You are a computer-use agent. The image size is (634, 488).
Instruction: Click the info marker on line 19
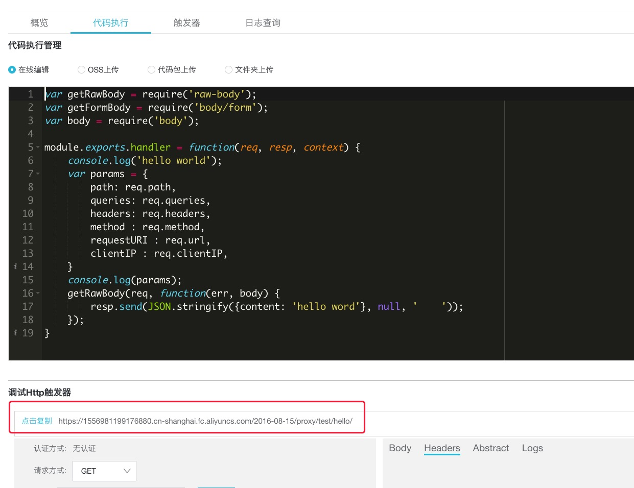tap(15, 333)
